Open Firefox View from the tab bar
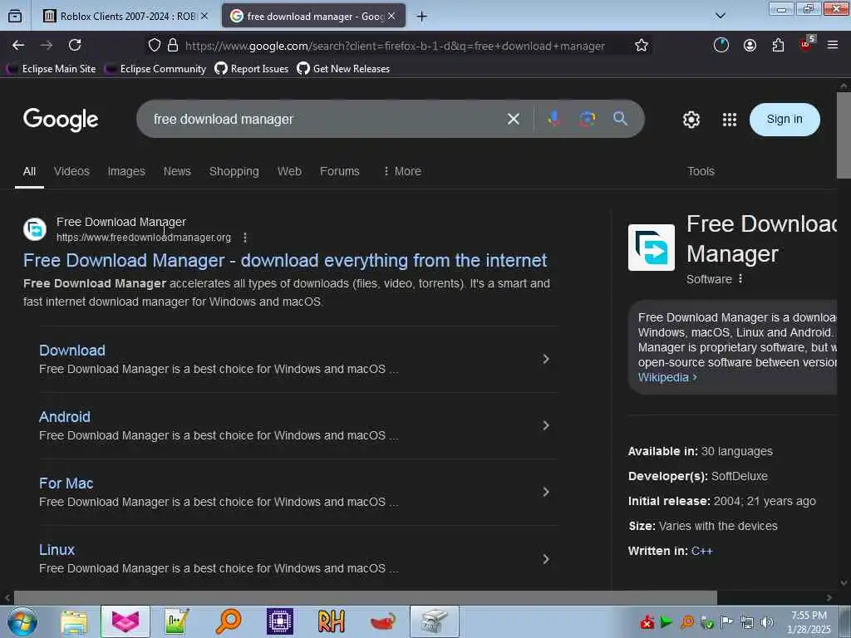 (15, 17)
